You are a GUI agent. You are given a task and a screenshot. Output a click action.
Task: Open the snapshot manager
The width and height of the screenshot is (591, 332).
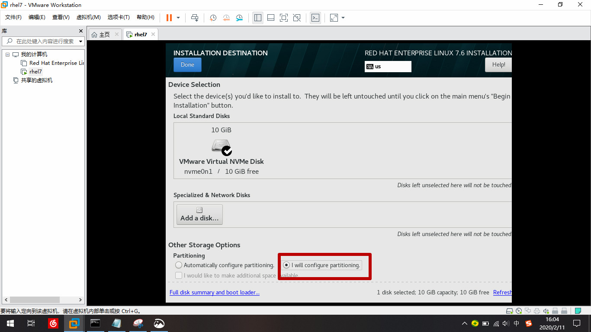(x=239, y=18)
